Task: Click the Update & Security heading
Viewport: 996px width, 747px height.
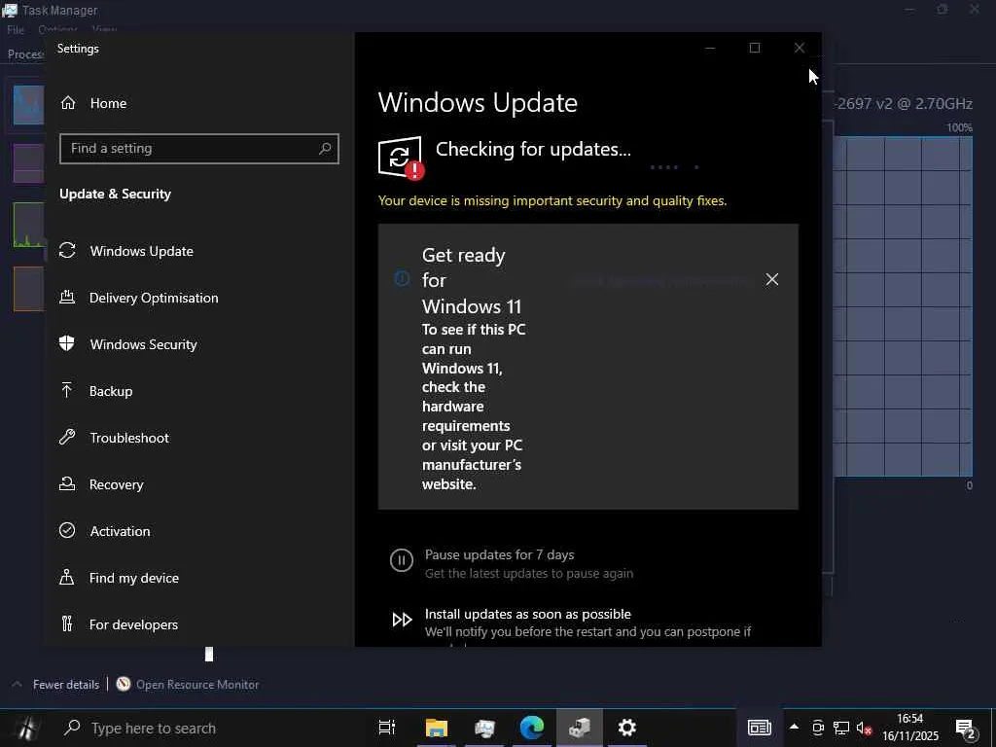Action: pyautogui.click(x=115, y=194)
